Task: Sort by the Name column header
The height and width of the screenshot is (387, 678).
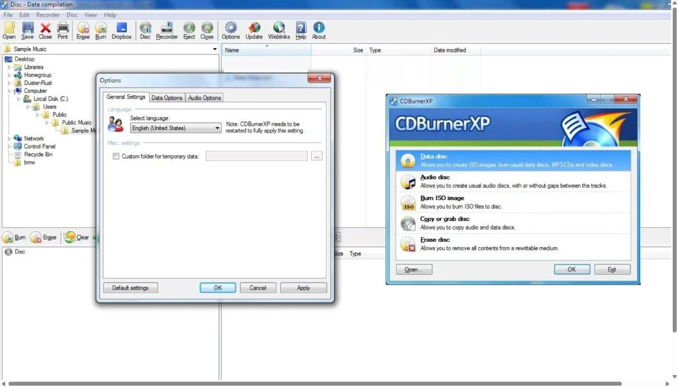Action: pos(266,50)
